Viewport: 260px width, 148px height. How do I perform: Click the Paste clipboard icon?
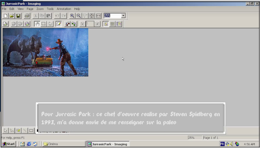48,16
